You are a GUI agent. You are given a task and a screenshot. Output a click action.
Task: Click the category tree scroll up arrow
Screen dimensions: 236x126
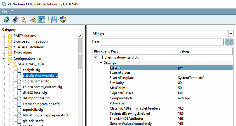pyautogui.click(x=80, y=36)
